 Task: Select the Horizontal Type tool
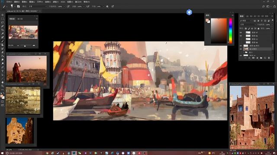(x=3, y=71)
